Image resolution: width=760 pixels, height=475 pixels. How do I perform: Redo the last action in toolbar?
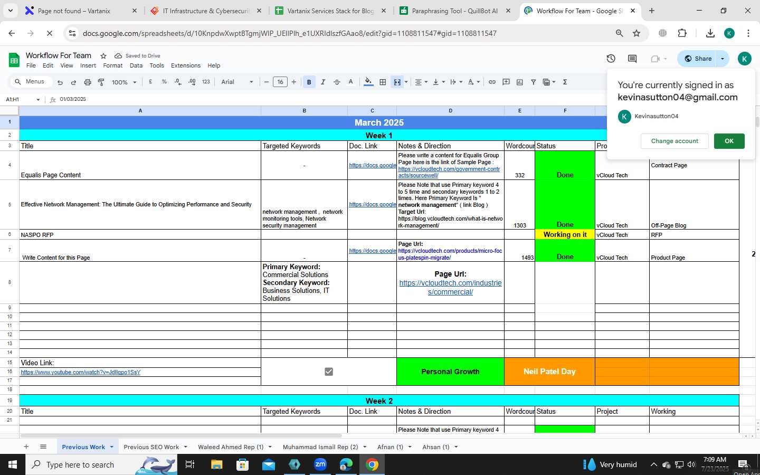pyautogui.click(x=73, y=82)
